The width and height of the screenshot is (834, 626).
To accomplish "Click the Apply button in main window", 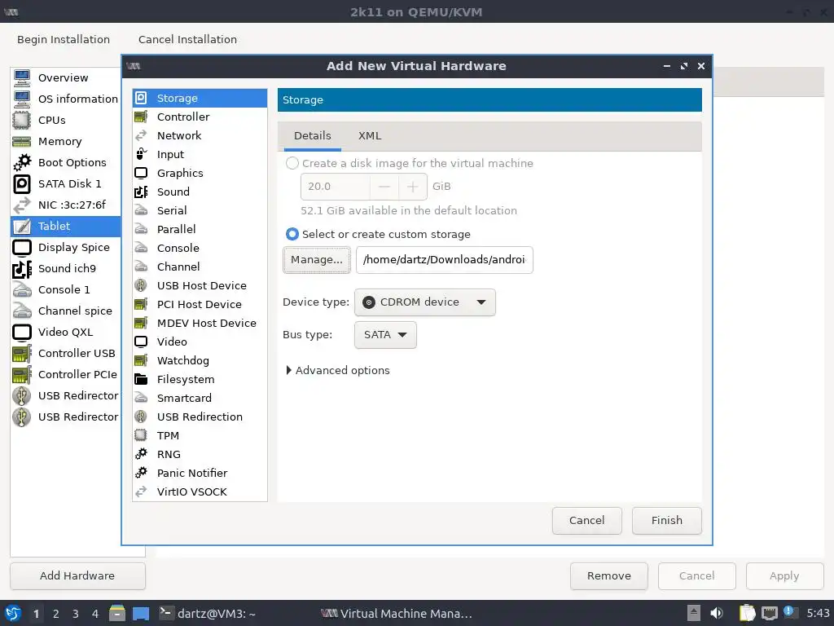I will 784,576.
